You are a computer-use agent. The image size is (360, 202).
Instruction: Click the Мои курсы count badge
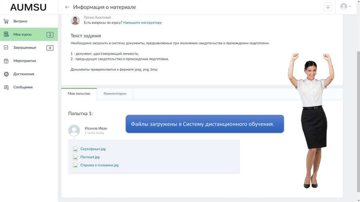pyautogui.click(x=50, y=34)
